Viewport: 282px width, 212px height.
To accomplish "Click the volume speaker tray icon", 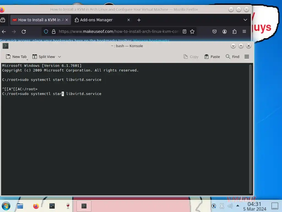I will point(230,206).
